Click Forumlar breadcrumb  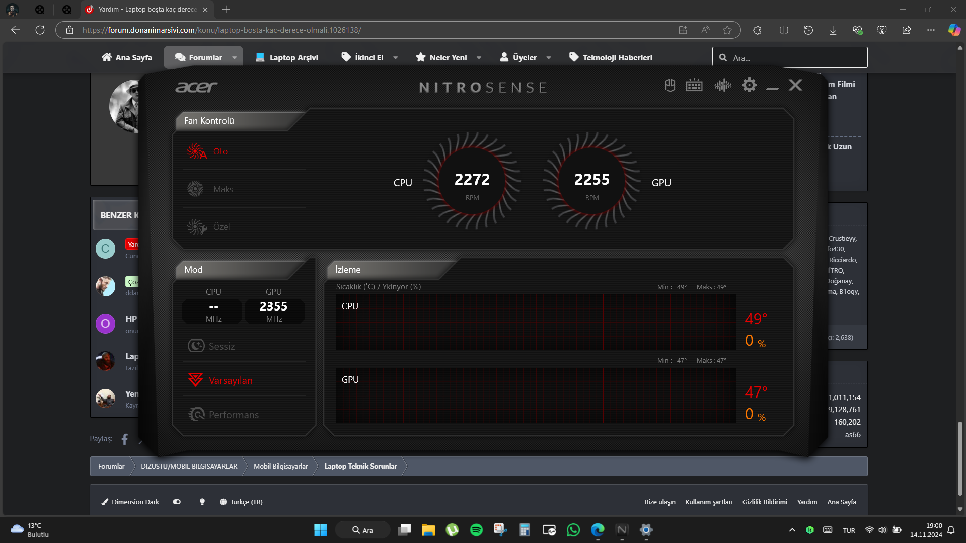coord(111,466)
